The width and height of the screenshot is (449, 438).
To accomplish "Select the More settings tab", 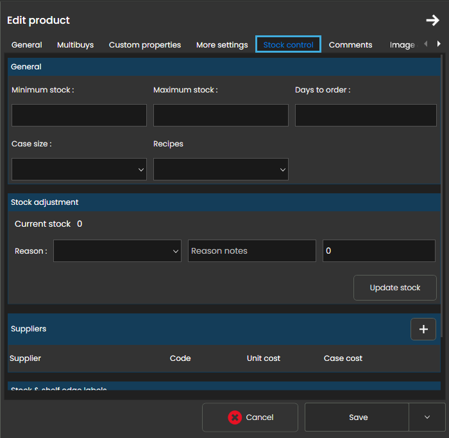I will click(x=222, y=45).
